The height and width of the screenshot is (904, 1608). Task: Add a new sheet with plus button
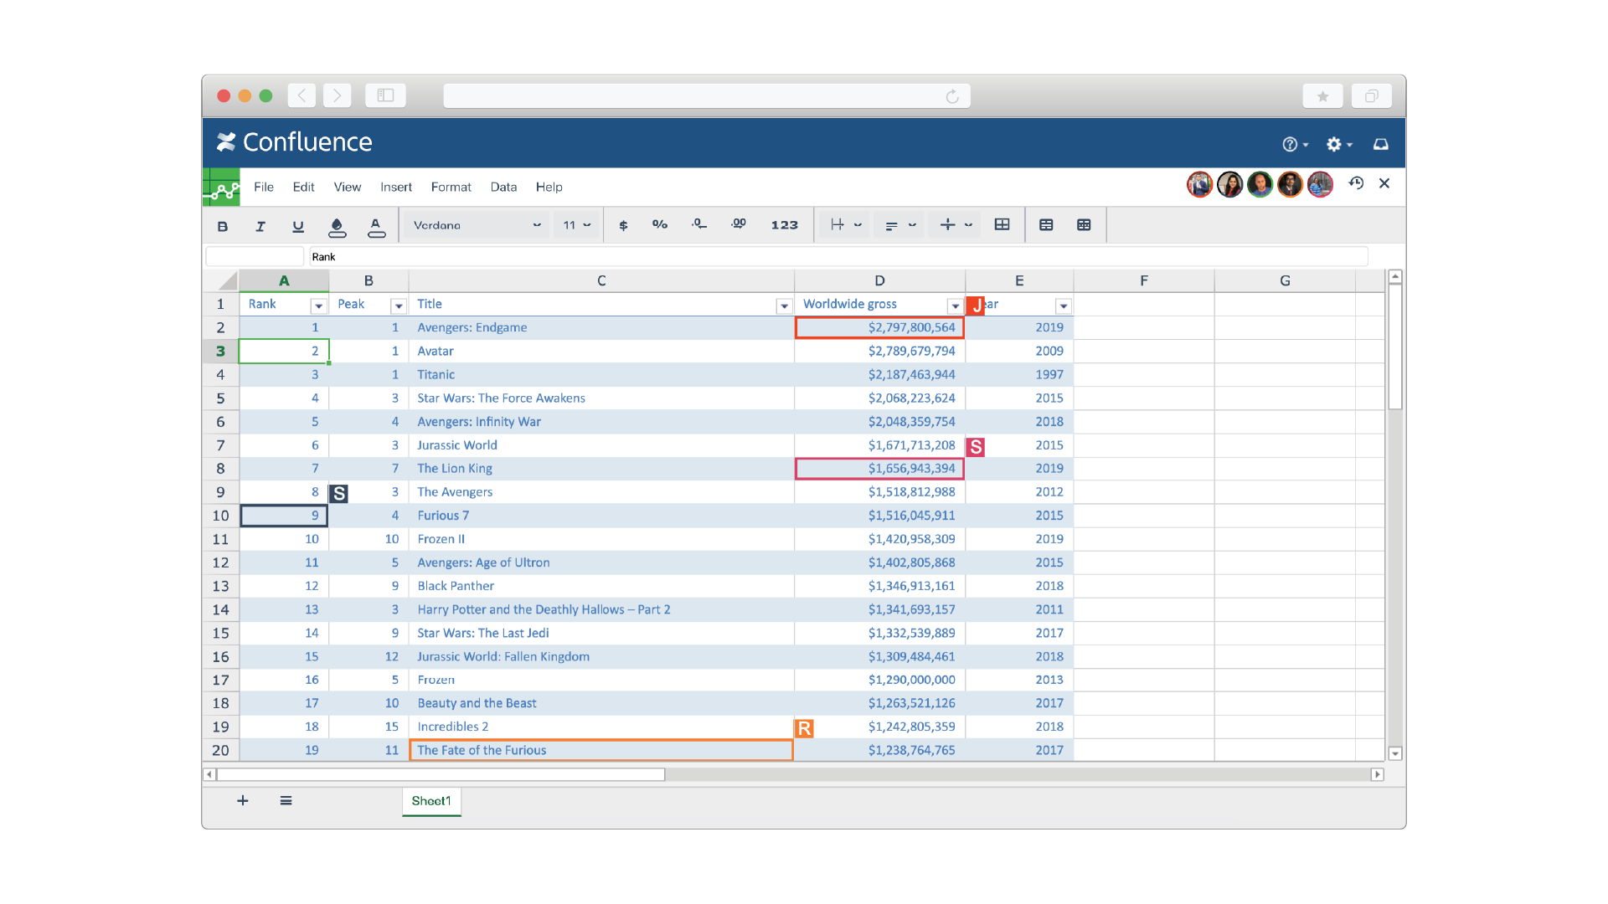pyautogui.click(x=242, y=801)
